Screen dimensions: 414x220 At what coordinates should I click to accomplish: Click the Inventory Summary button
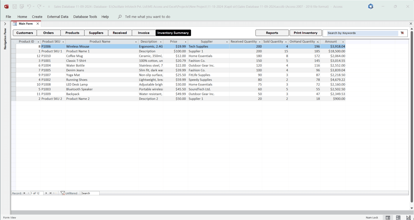[x=173, y=33]
